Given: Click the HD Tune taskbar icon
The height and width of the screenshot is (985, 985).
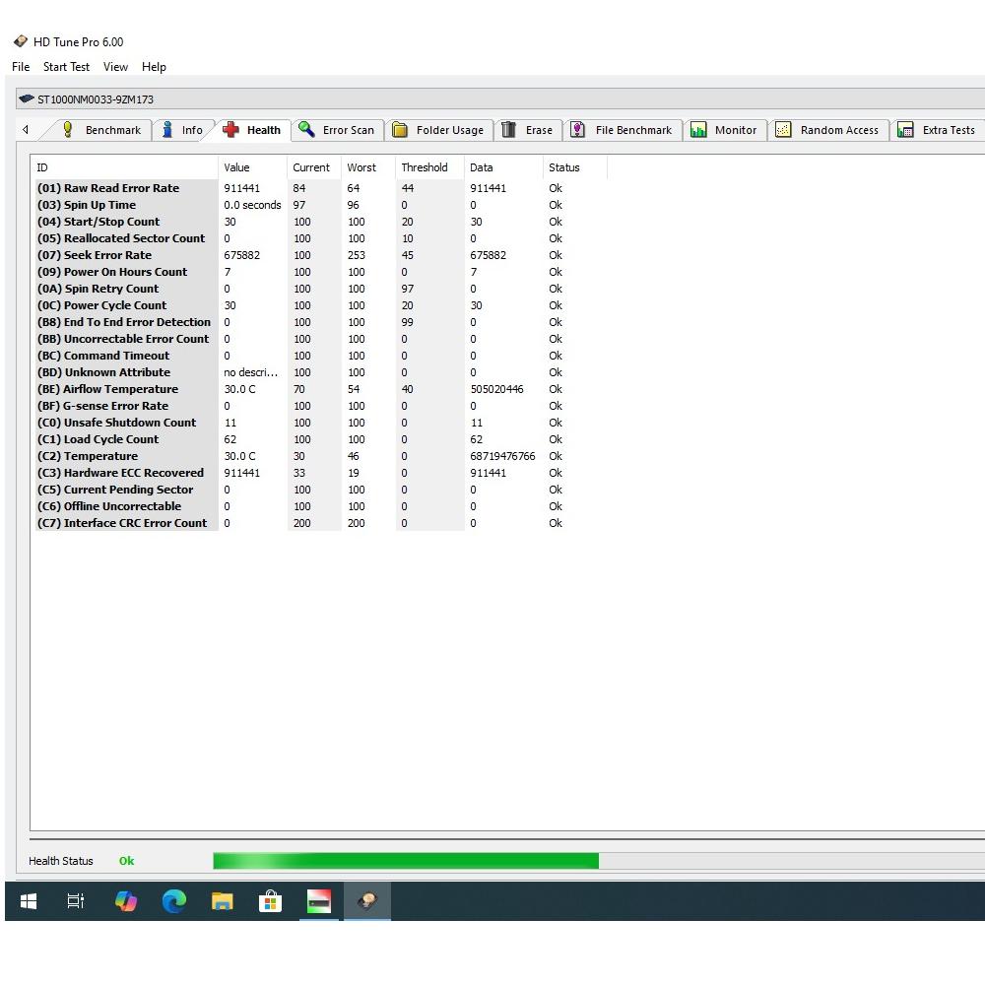Looking at the screenshot, I should [x=367, y=901].
